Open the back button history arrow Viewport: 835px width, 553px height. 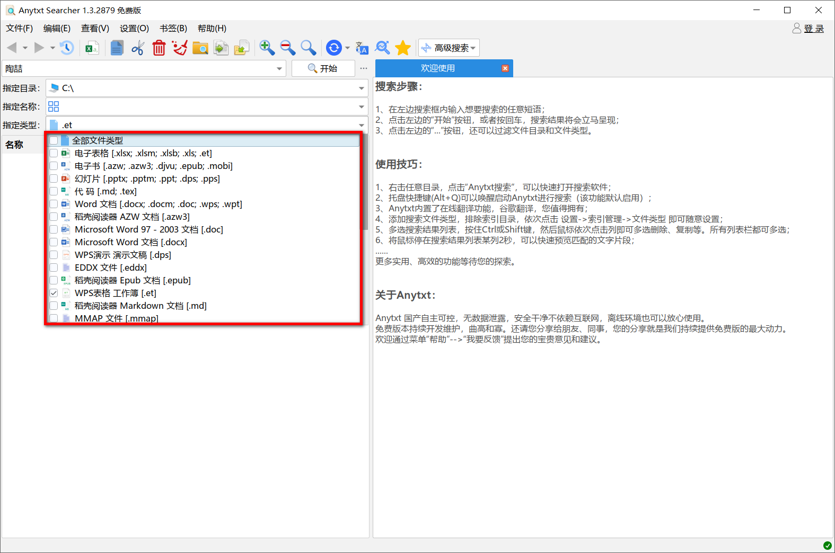[x=25, y=48]
